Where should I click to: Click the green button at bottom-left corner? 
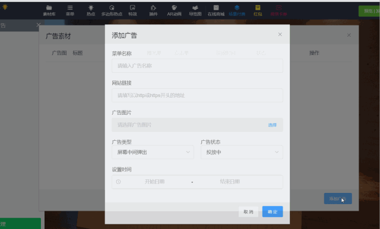pos(20,224)
